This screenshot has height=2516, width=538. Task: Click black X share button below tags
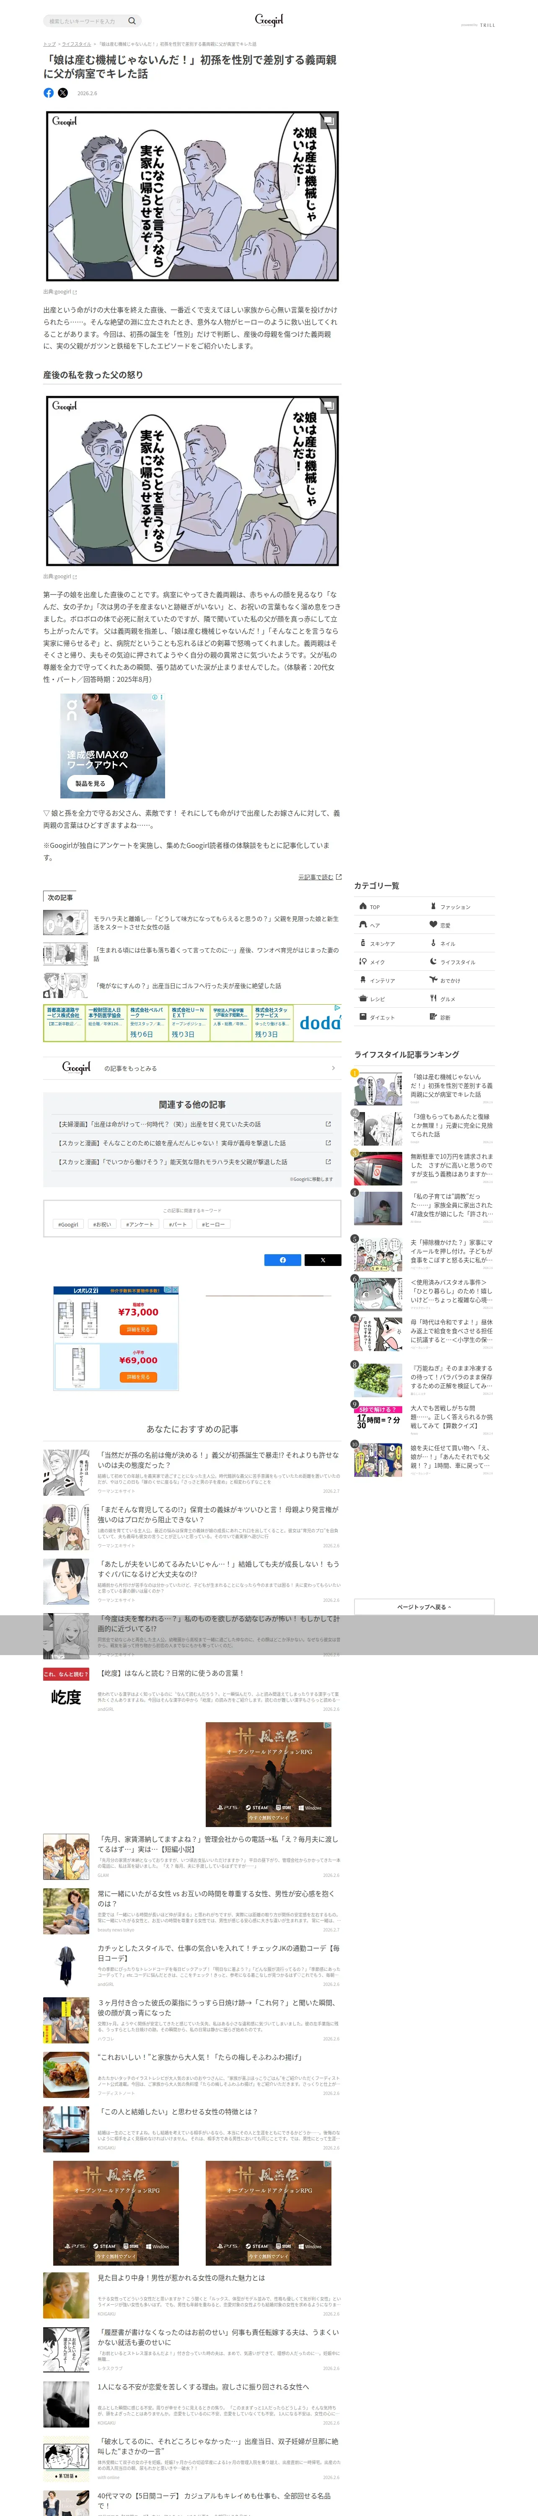322,1260
